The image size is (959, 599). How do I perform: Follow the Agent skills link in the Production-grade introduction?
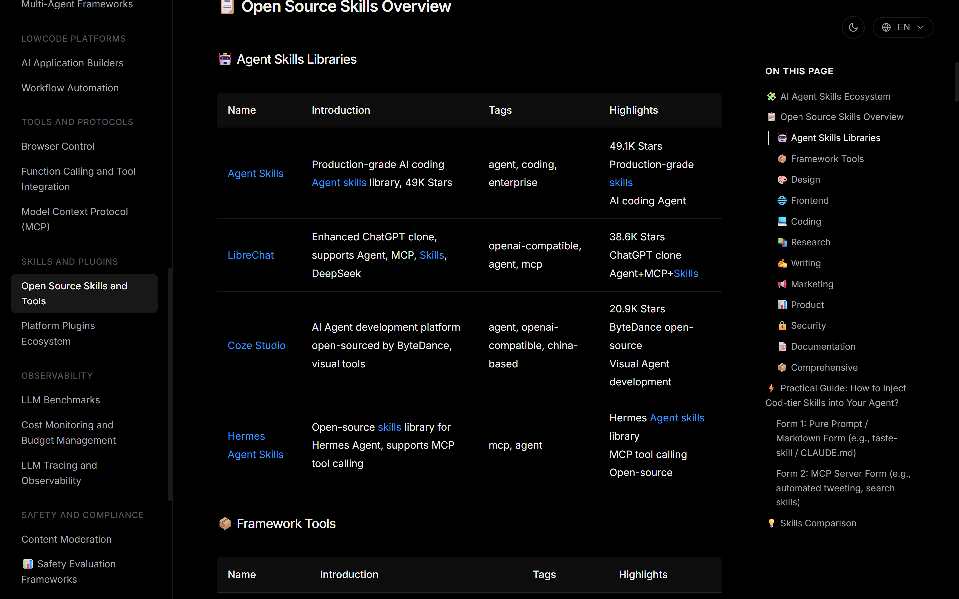click(x=339, y=183)
